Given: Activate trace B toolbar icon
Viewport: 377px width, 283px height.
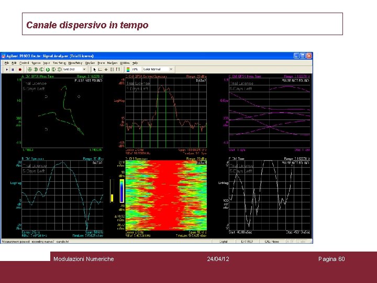Looking at the screenshot, I should [x=36, y=70].
